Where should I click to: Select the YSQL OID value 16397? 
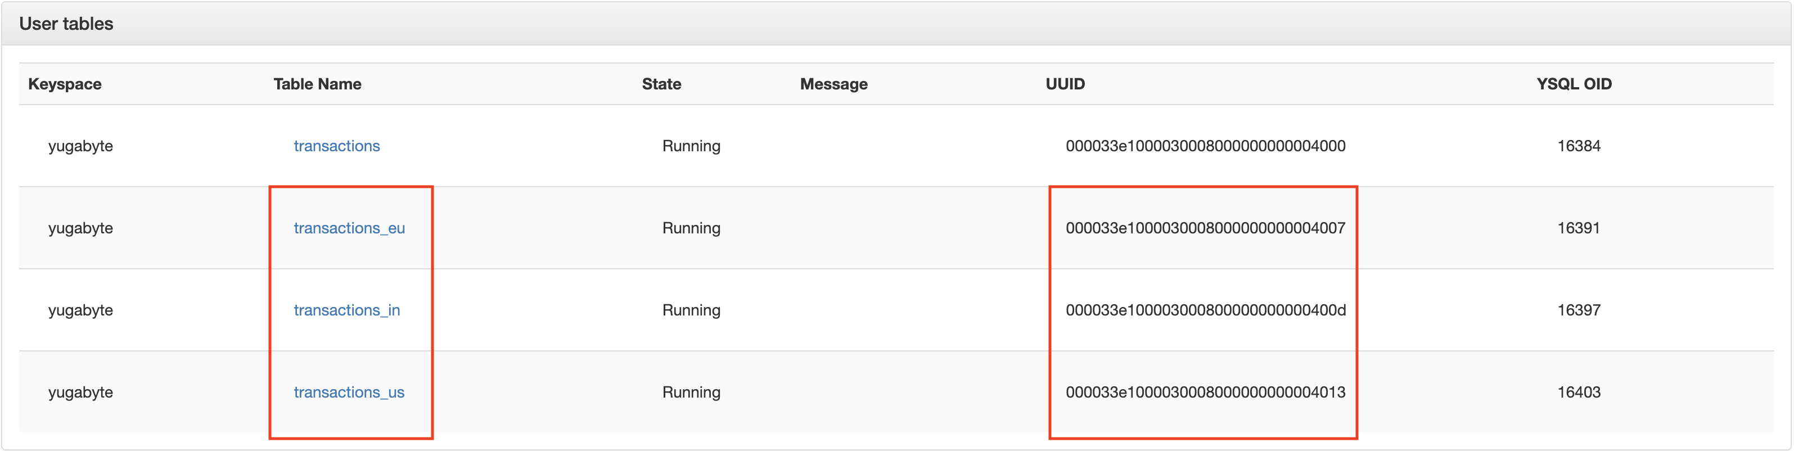pos(1578,310)
